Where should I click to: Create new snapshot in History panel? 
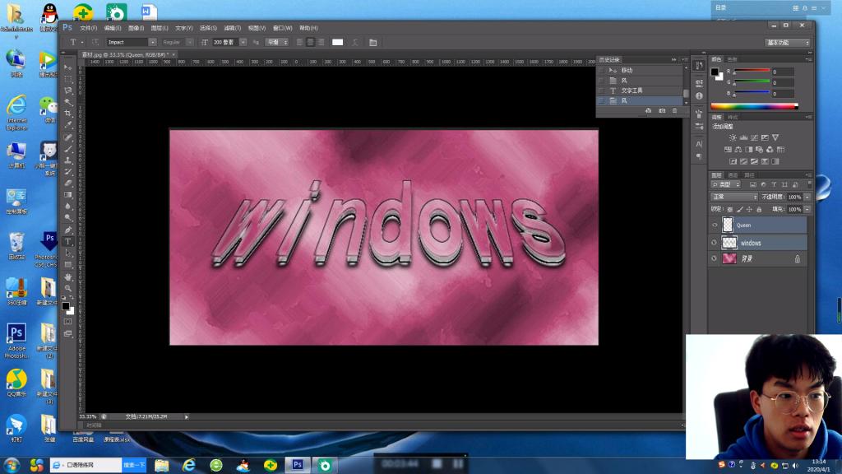661,110
